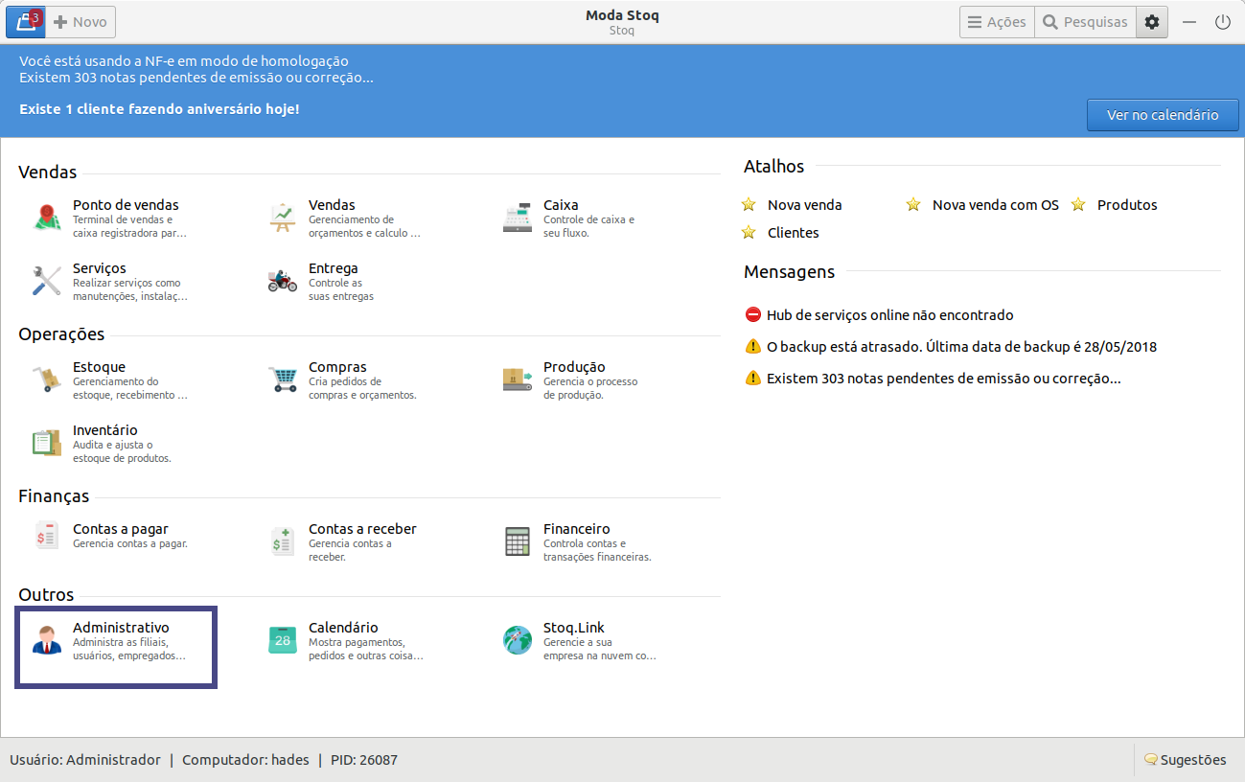Open the Ações menu
1245x782 pixels.
[997, 22]
